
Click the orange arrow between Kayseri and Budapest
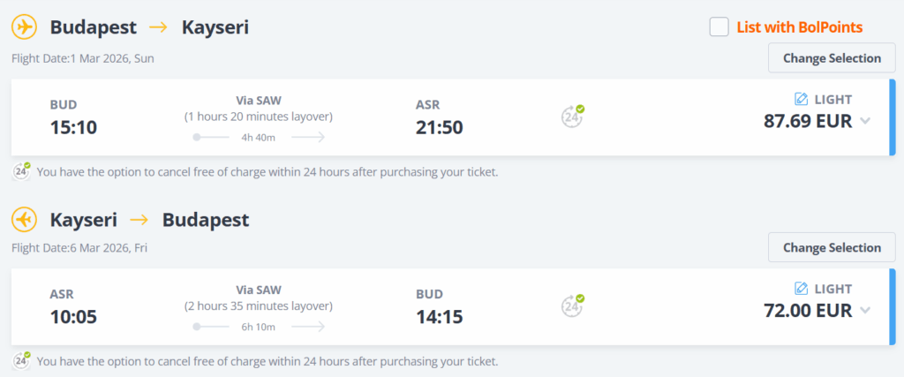point(139,218)
